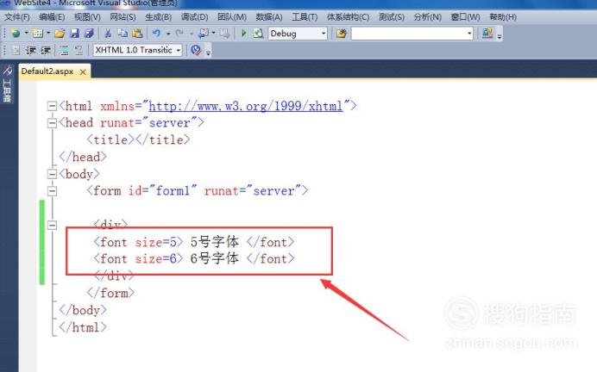
Task: Open the Find combo box dropdown arrow
Action: [x=469, y=34]
